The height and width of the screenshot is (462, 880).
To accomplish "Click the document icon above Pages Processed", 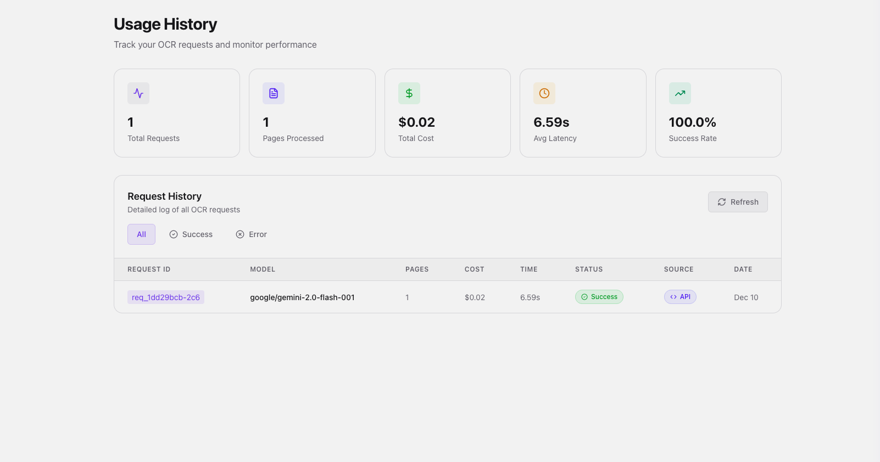I will 274,93.
